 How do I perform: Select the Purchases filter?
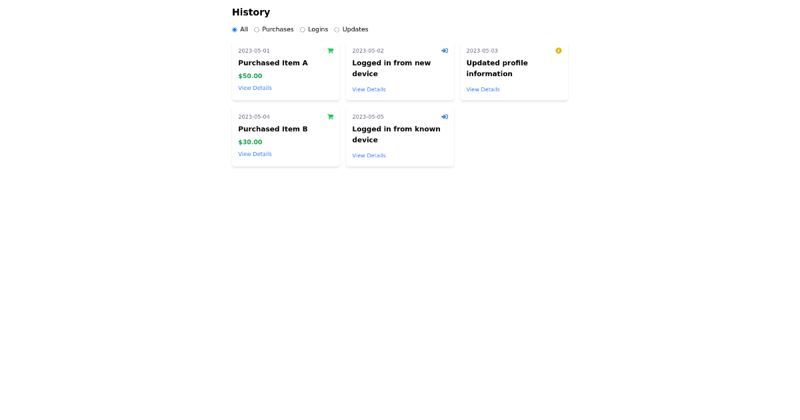(257, 29)
